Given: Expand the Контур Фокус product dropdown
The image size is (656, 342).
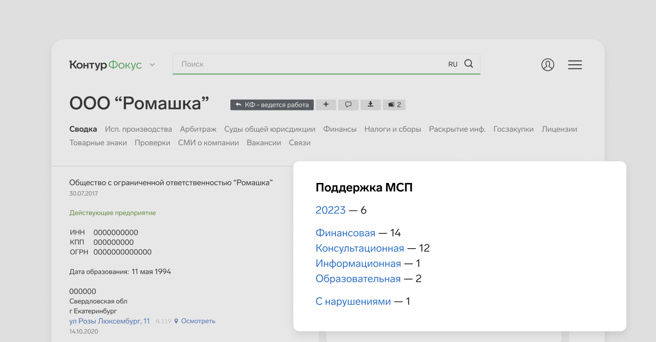Looking at the screenshot, I should pos(152,65).
